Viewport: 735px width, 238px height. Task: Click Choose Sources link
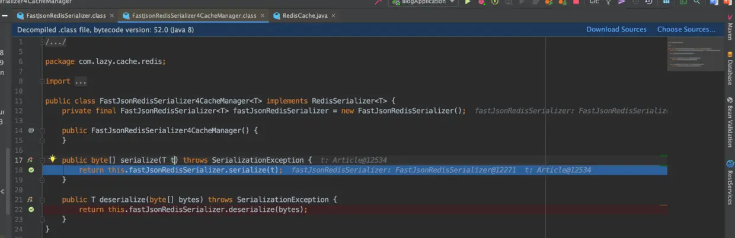tap(686, 29)
